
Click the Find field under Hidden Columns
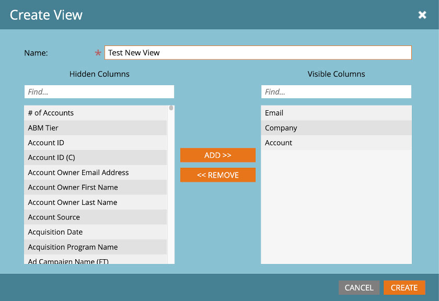pos(99,91)
